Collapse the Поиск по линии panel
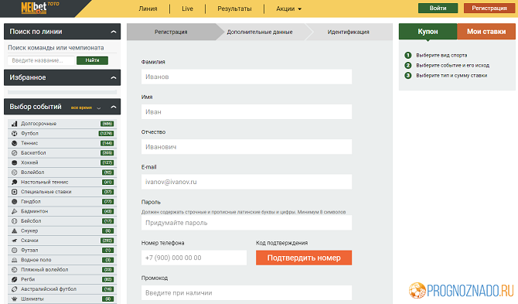Screen dimensions: 518x304 point(114,32)
